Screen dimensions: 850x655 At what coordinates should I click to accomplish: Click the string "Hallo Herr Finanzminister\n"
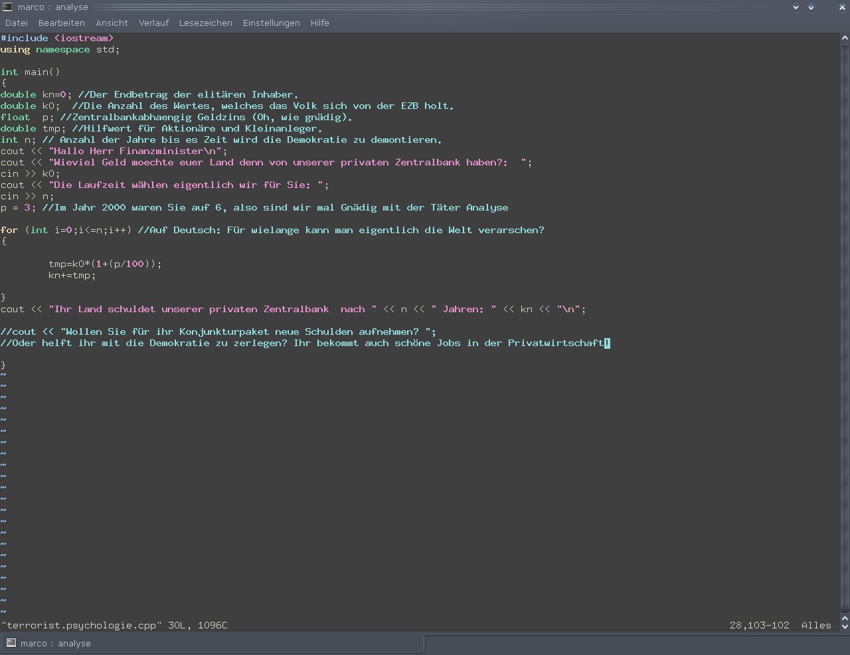pyautogui.click(x=135, y=151)
